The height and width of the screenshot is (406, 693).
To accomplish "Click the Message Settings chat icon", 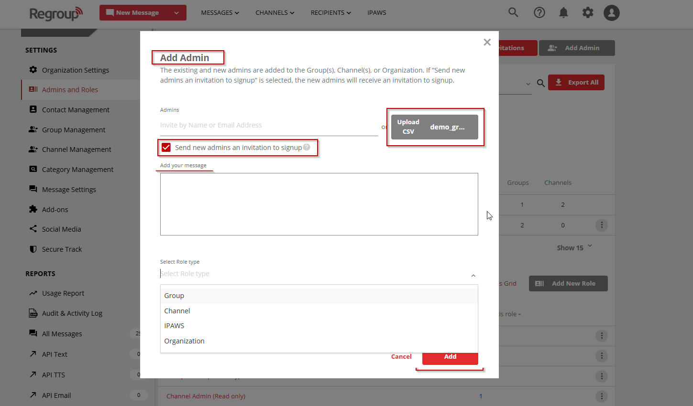I will [33, 189].
